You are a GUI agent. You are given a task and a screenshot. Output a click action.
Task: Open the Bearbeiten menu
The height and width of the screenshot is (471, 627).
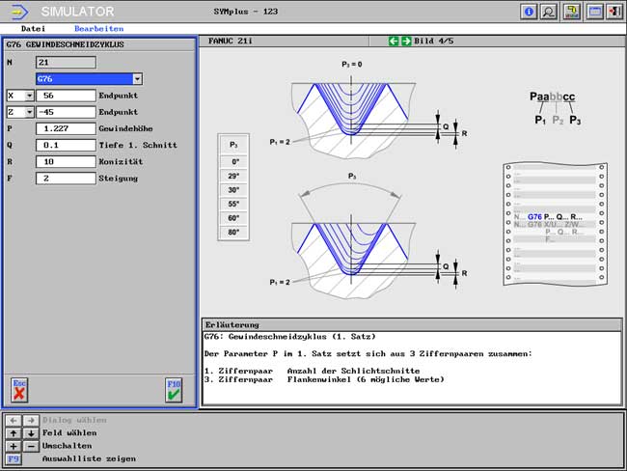[x=98, y=29]
